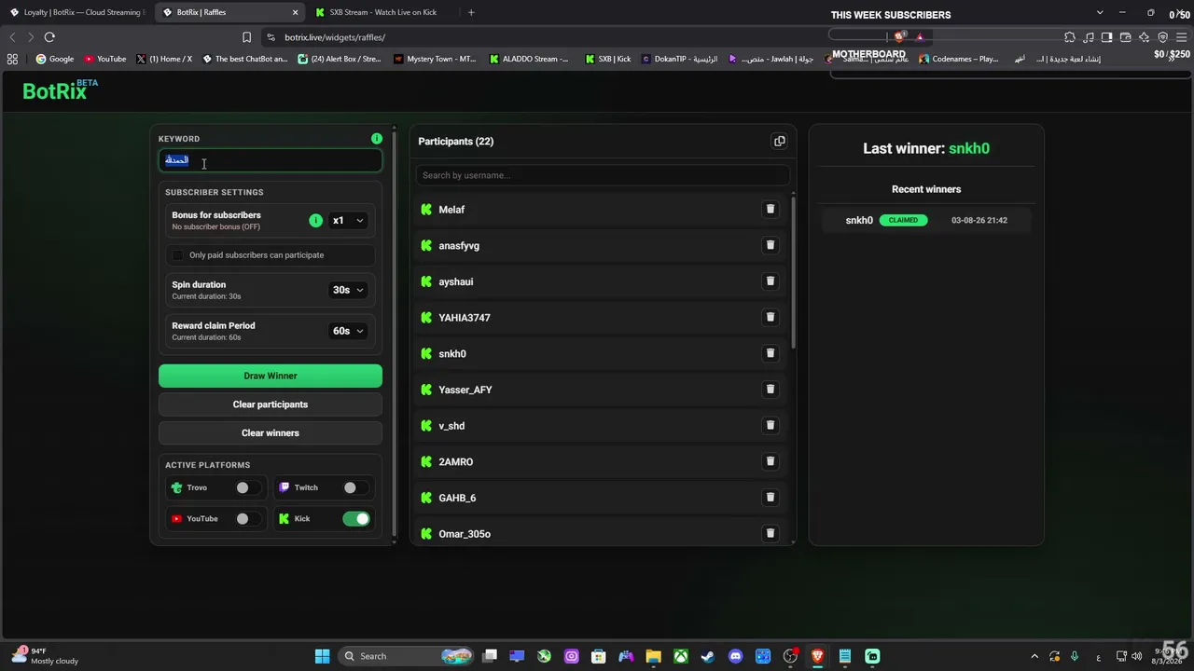Switch to Loyalty | BotRix tab
Image resolution: width=1194 pixels, height=671 pixels.
[x=76, y=12]
